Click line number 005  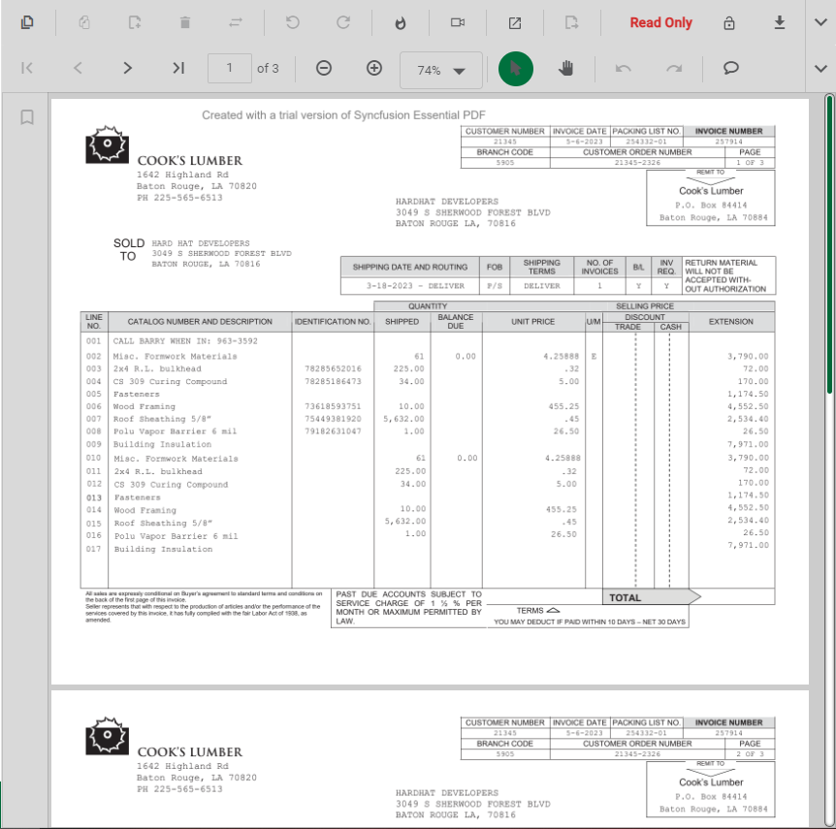[x=93, y=394]
